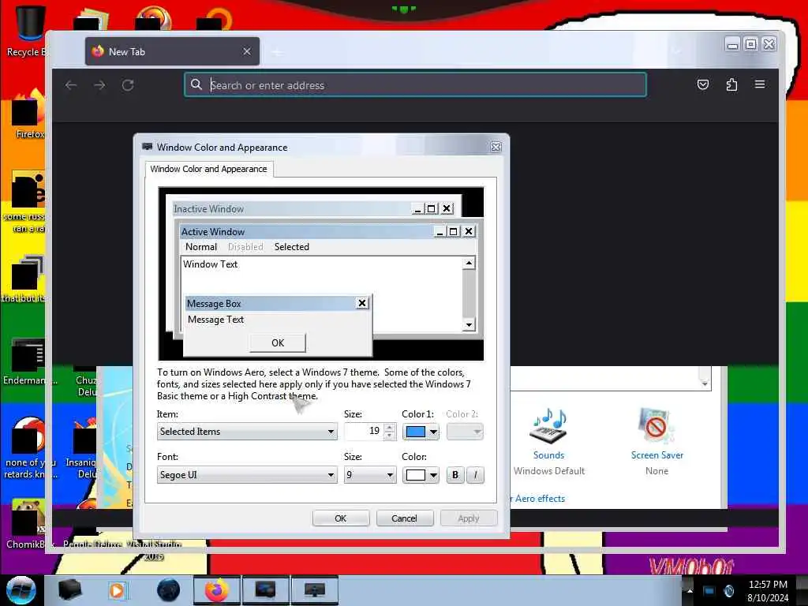The image size is (808, 606).
Task: Toggle Italic font button
Action: [475, 474]
